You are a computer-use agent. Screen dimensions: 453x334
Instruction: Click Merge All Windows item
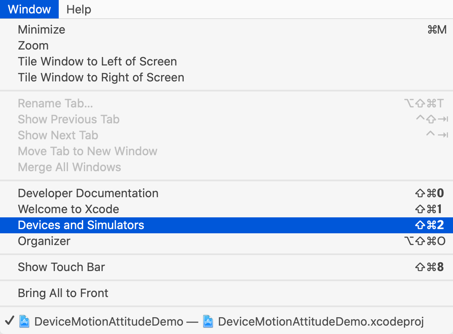click(x=226, y=167)
